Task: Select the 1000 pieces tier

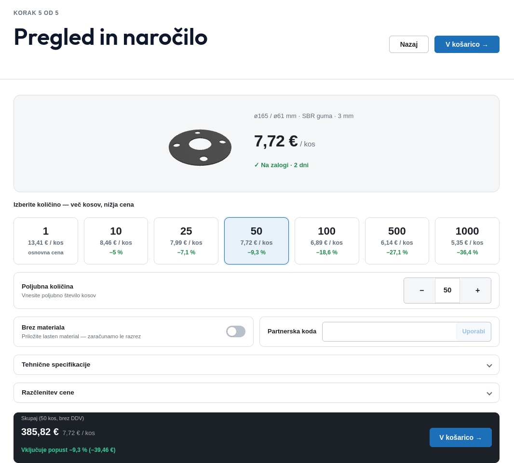Action: [x=467, y=241]
